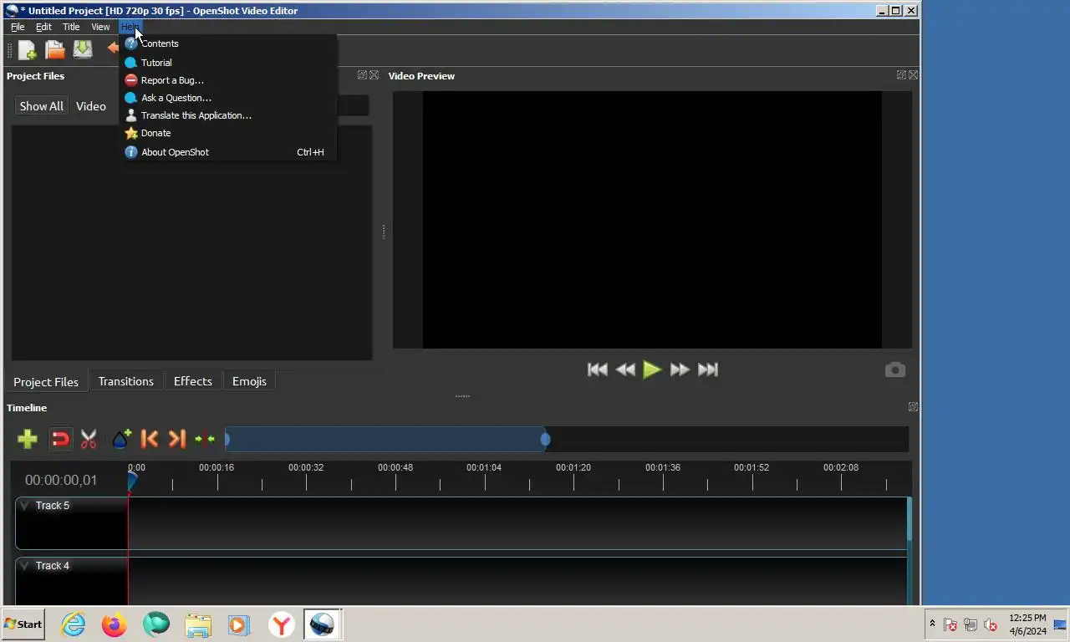This screenshot has width=1070, height=642.
Task: Switch to the Effects tab
Action: [193, 381]
